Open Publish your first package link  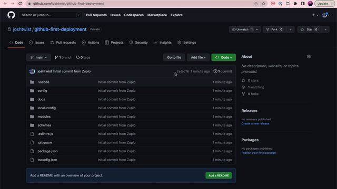pyautogui.click(x=259, y=153)
